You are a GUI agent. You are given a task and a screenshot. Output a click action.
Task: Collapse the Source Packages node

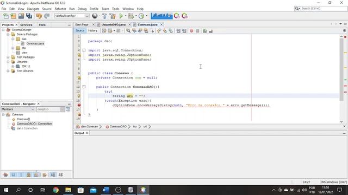[8, 34]
